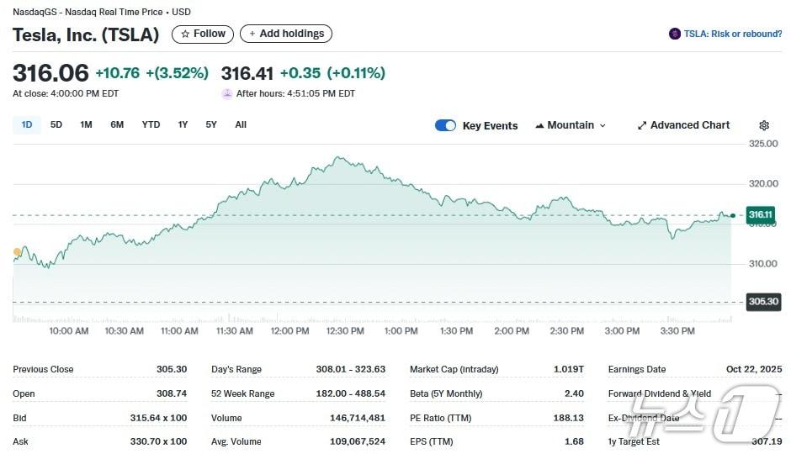Viewport: 791px width, 454px height.
Task: Show All historical price data
Action: pos(241,124)
